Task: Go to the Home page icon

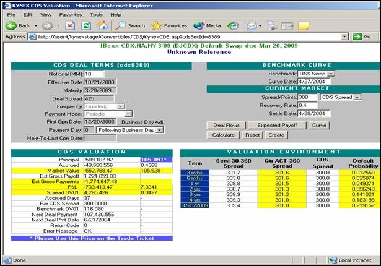Action: pyautogui.click(x=102, y=25)
